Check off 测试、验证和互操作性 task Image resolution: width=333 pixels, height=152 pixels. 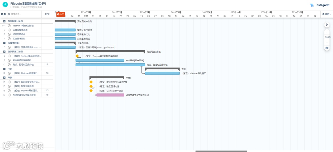[x=9, y=64]
